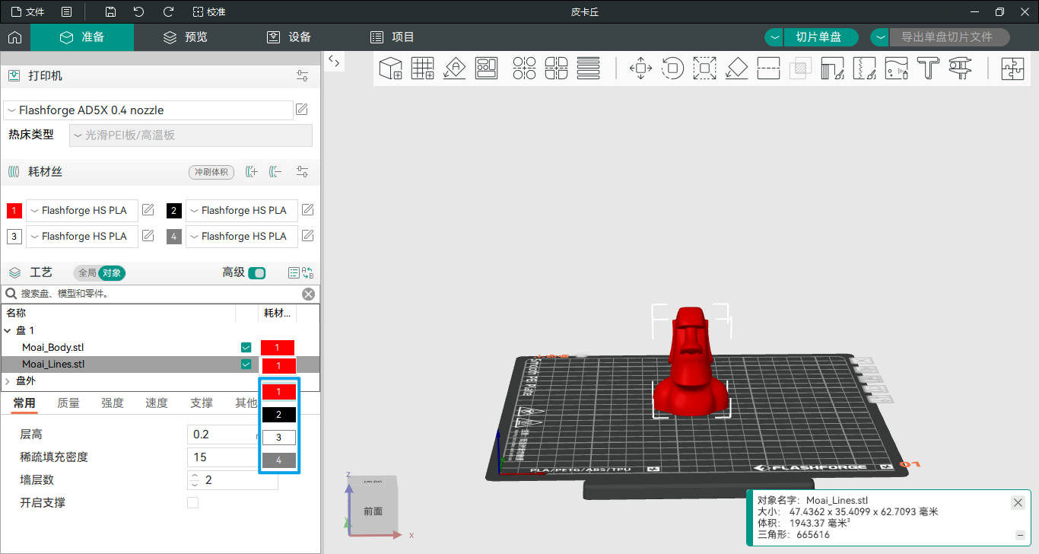Click the Split to objects icon
This screenshot has width=1039, height=554.
tap(524, 68)
